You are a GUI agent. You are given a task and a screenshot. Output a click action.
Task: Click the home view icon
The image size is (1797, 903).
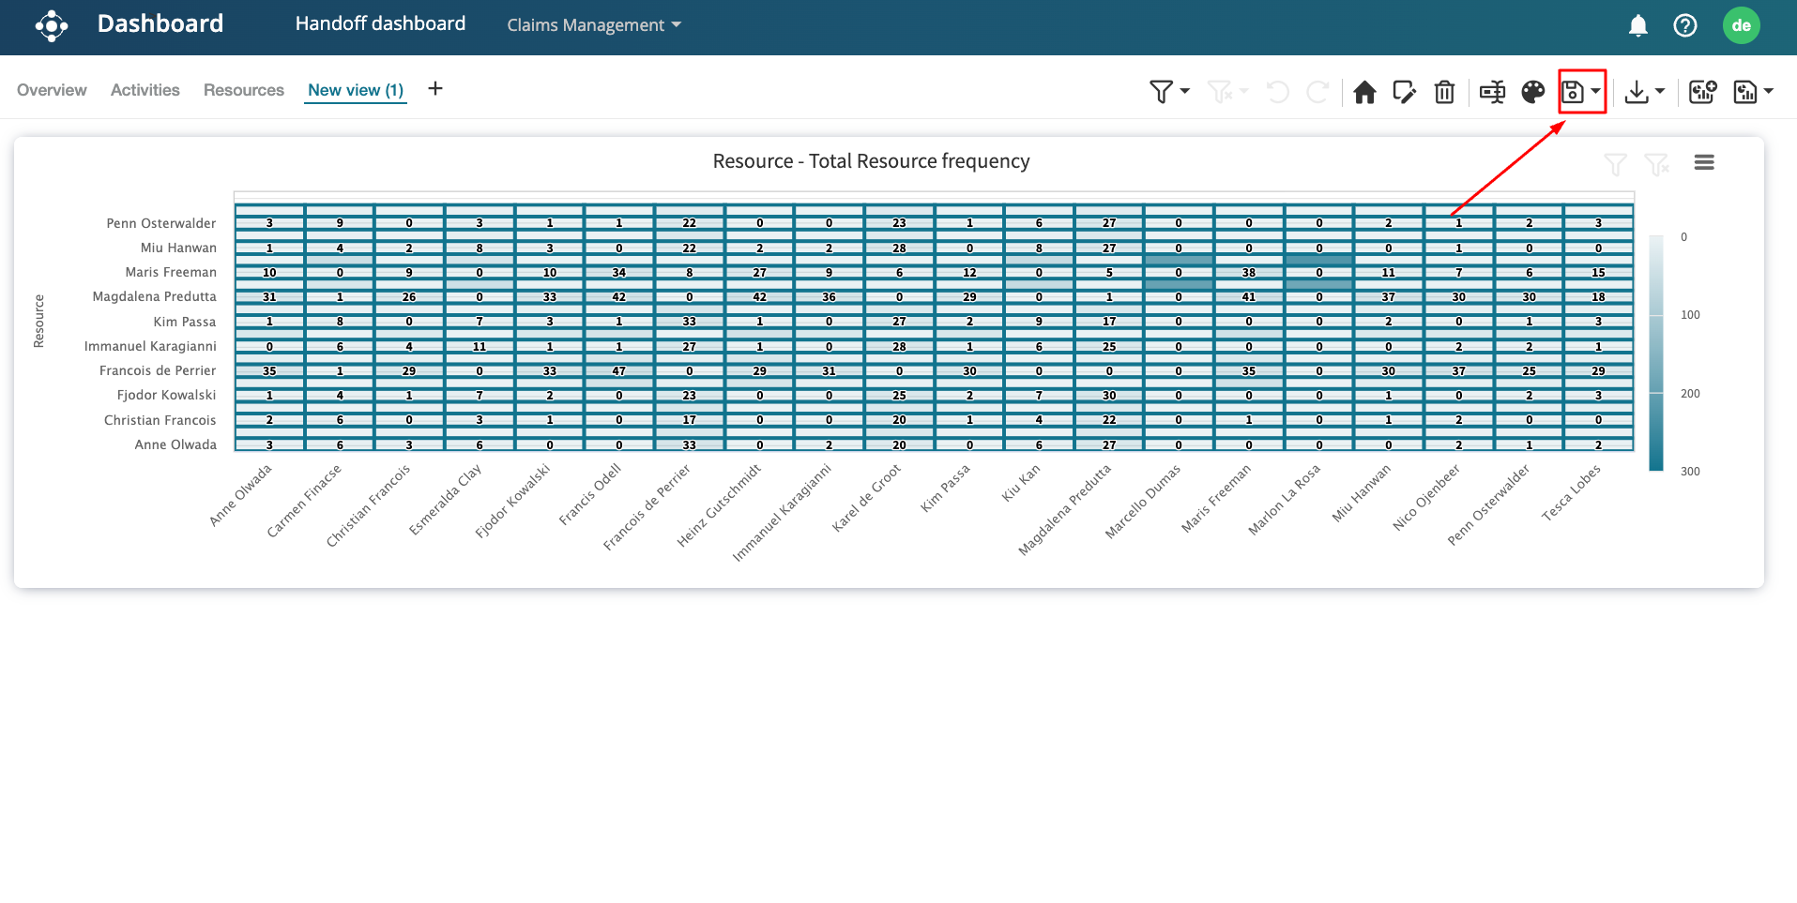pyautogui.click(x=1364, y=92)
